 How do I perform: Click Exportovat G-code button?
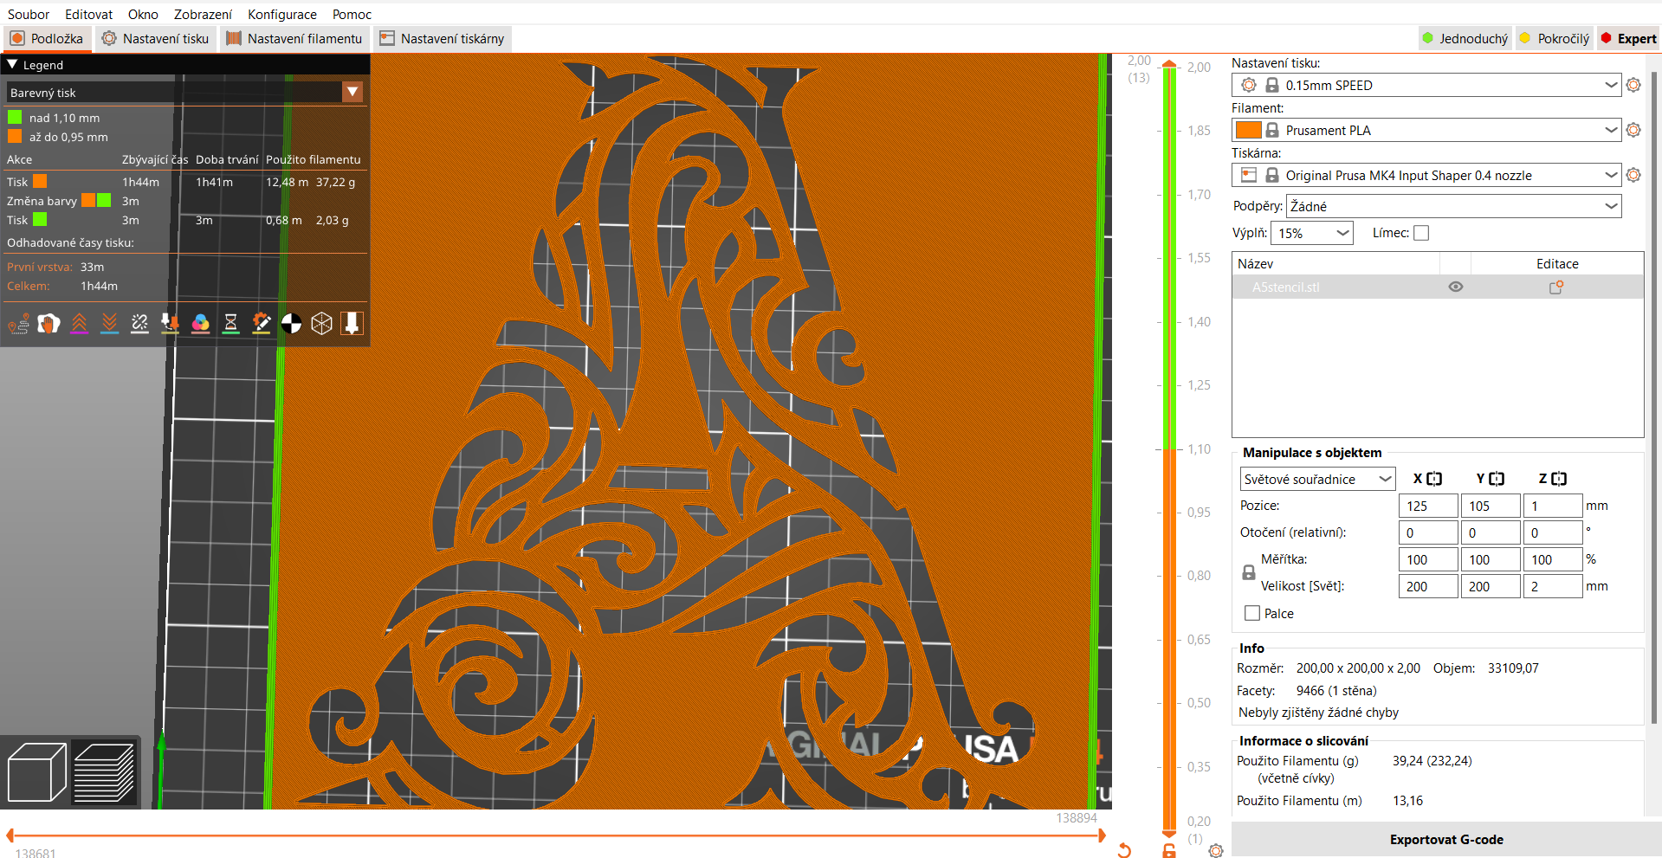click(x=1446, y=840)
